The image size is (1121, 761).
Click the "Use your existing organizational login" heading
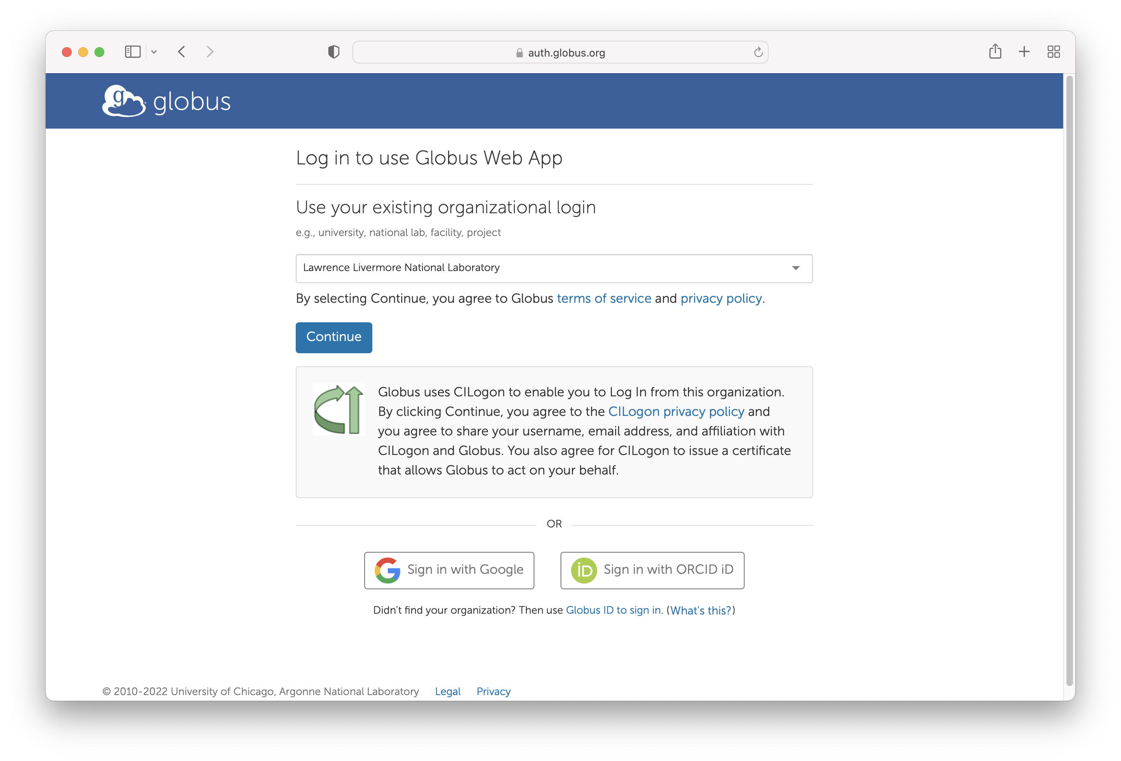coord(446,207)
